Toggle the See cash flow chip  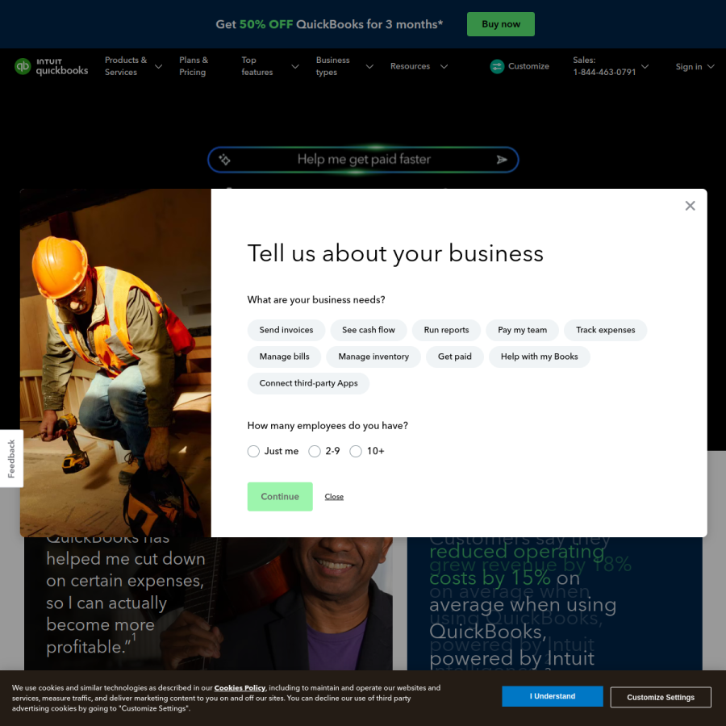369,330
